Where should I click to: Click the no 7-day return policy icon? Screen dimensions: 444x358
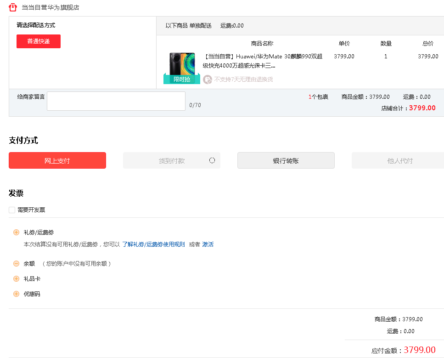pos(208,80)
